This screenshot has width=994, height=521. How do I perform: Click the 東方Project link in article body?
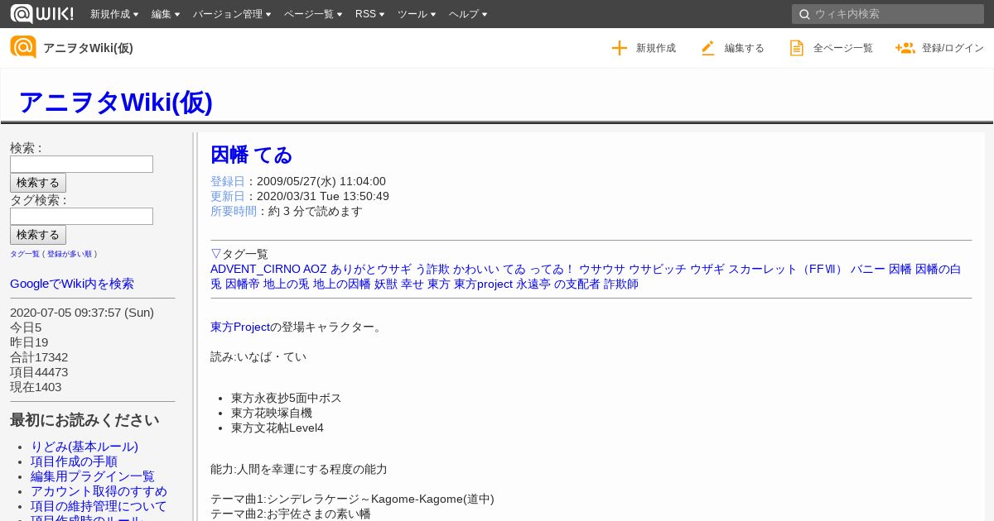240,327
